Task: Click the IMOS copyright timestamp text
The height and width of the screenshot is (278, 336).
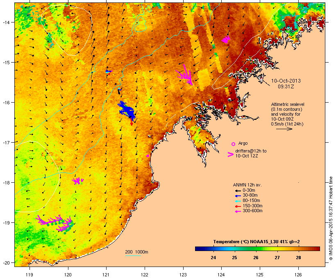Action: point(331,218)
